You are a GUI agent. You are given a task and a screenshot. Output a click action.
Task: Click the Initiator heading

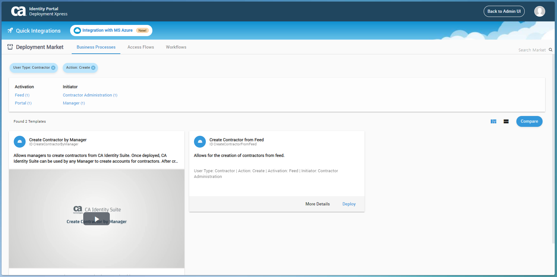coord(70,87)
